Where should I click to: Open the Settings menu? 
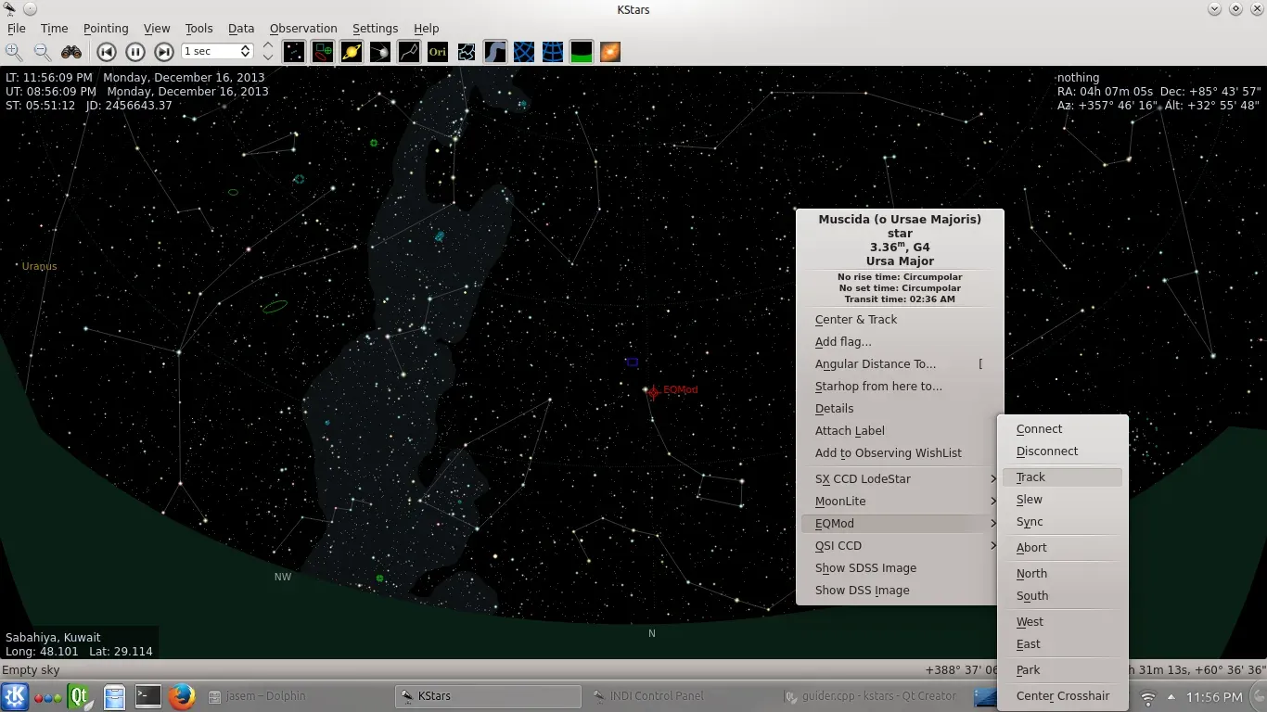pyautogui.click(x=375, y=29)
